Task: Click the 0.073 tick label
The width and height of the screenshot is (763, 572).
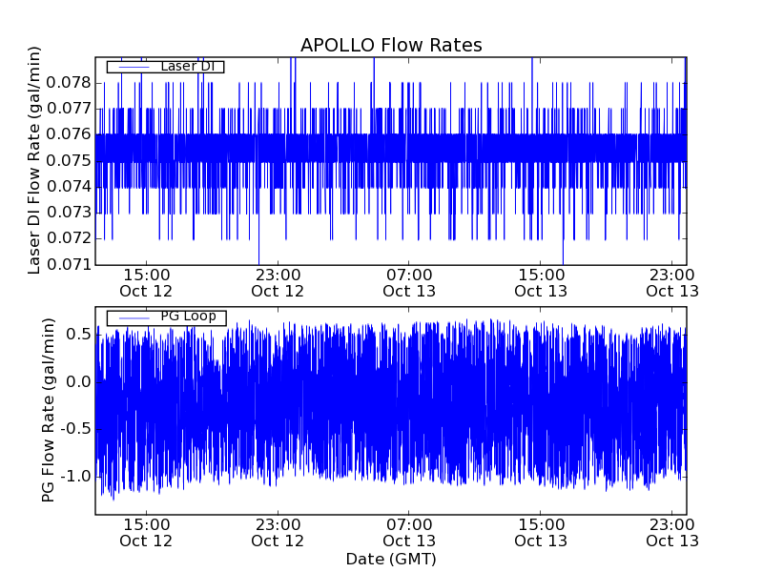Action: pos(69,213)
